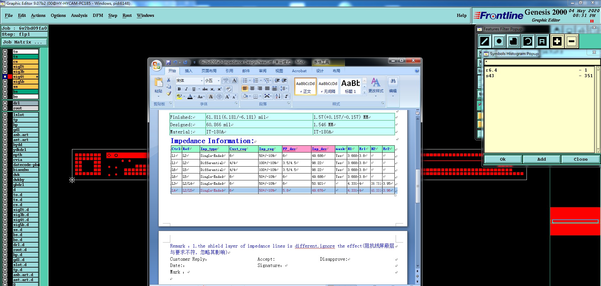Viewport: 601px width, 286px height.
Task: Click Undo in Word quick access toolbar
Action: [175, 62]
